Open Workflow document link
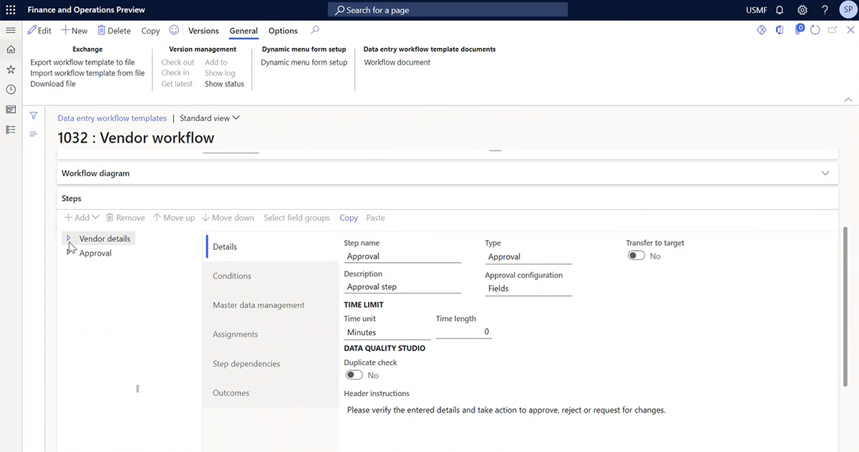 [397, 62]
